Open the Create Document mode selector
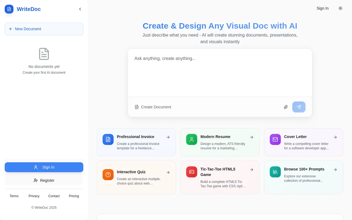 pyautogui.click(x=153, y=107)
